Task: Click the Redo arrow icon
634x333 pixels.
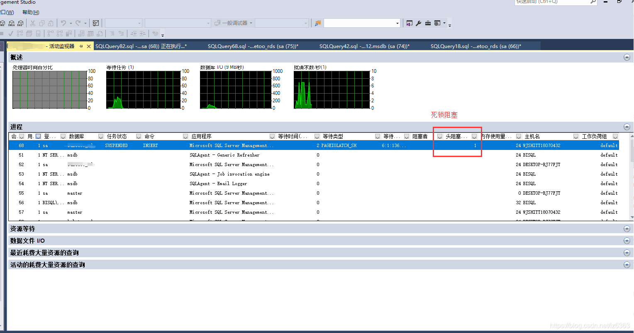Action: coord(78,23)
